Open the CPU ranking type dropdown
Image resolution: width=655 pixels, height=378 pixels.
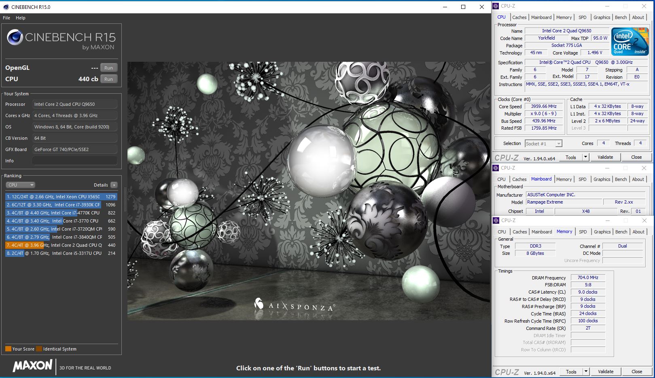point(21,185)
